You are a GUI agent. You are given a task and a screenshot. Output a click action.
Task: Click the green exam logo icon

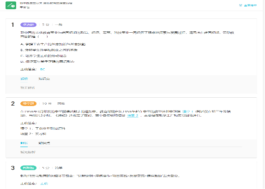[11, 5]
